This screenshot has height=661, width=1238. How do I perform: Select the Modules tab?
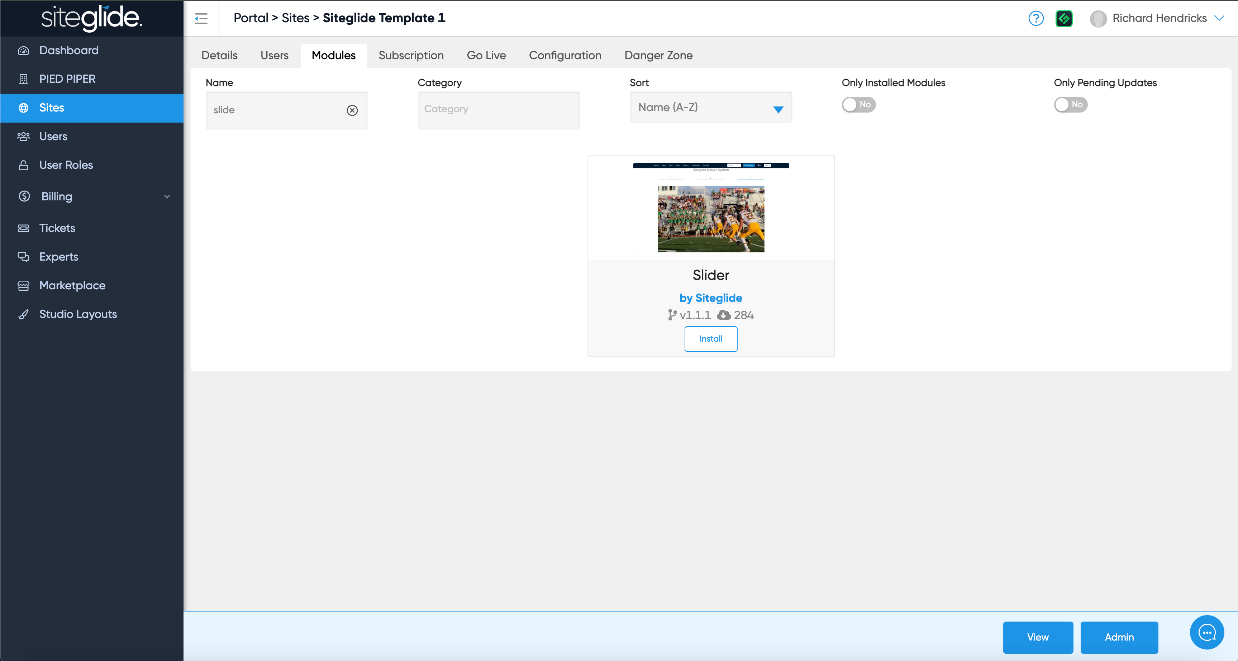[334, 55]
